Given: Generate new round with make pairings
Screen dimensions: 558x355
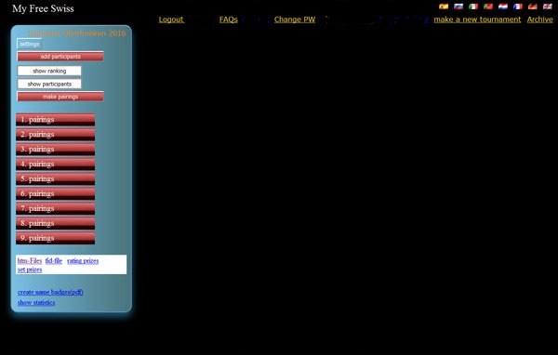Looking at the screenshot, I should point(60,97).
